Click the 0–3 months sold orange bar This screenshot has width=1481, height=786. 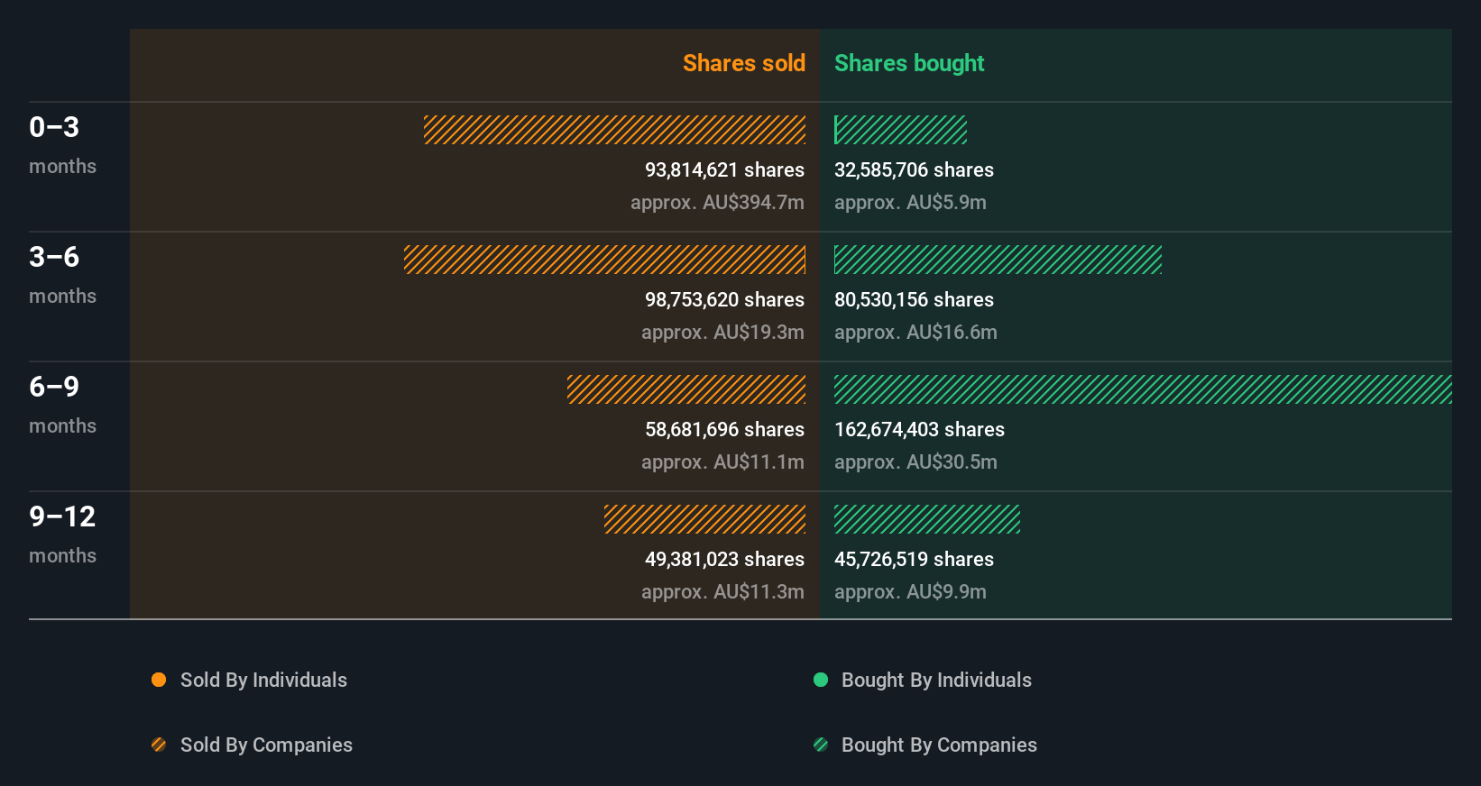point(614,130)
